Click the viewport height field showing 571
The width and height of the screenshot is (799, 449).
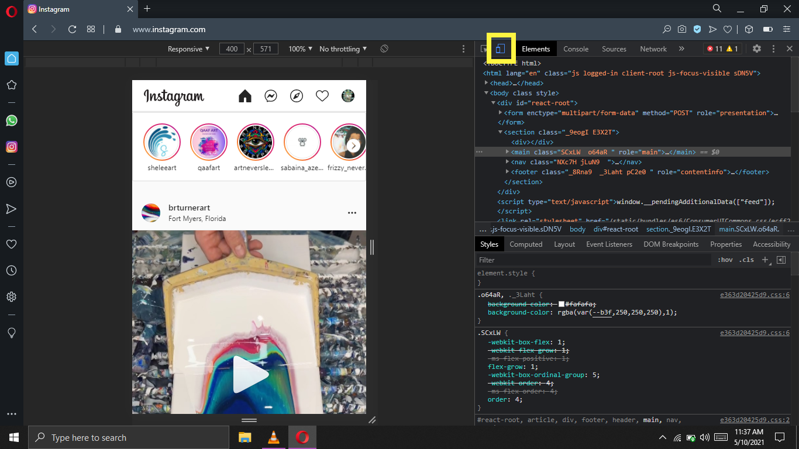pos(266,49)
